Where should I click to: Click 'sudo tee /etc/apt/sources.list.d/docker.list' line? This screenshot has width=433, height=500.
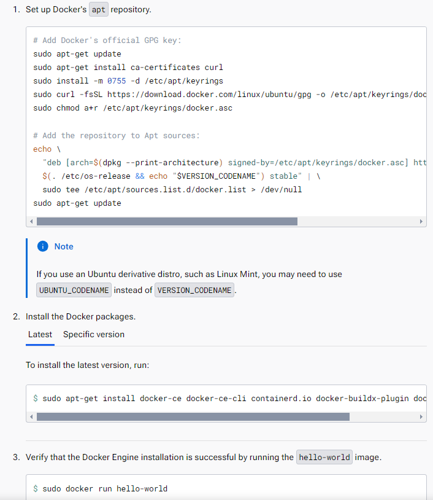point(172,190)
